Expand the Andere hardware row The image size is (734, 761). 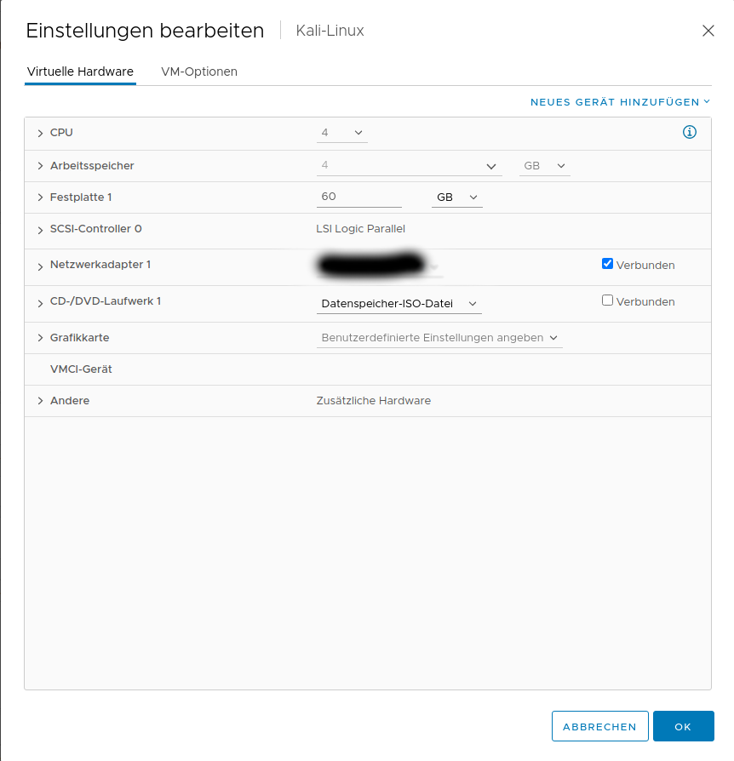coord(40,401)
